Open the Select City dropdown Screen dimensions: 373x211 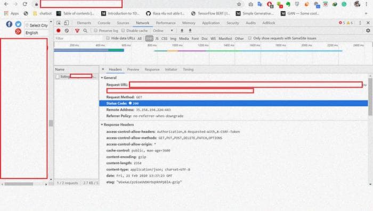click(36, 25)
